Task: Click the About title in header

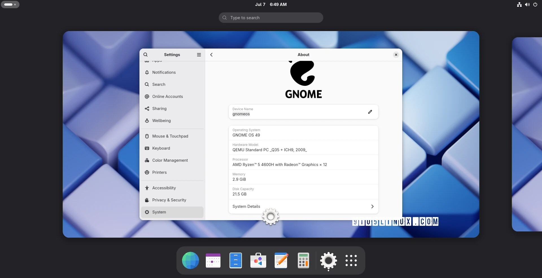Action: pos(303,55)
